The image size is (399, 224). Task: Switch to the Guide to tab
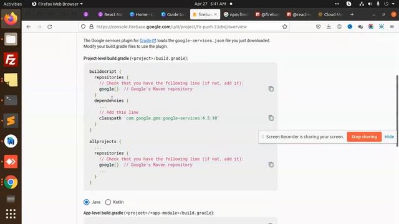173,15
